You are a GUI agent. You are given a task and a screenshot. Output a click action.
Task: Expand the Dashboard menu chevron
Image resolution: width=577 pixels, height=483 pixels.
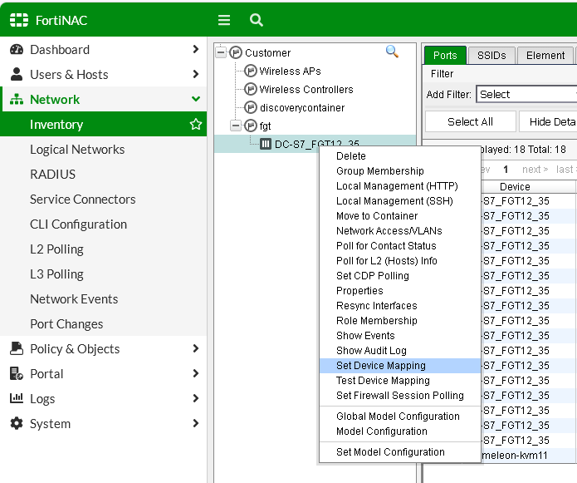(196, 49)
